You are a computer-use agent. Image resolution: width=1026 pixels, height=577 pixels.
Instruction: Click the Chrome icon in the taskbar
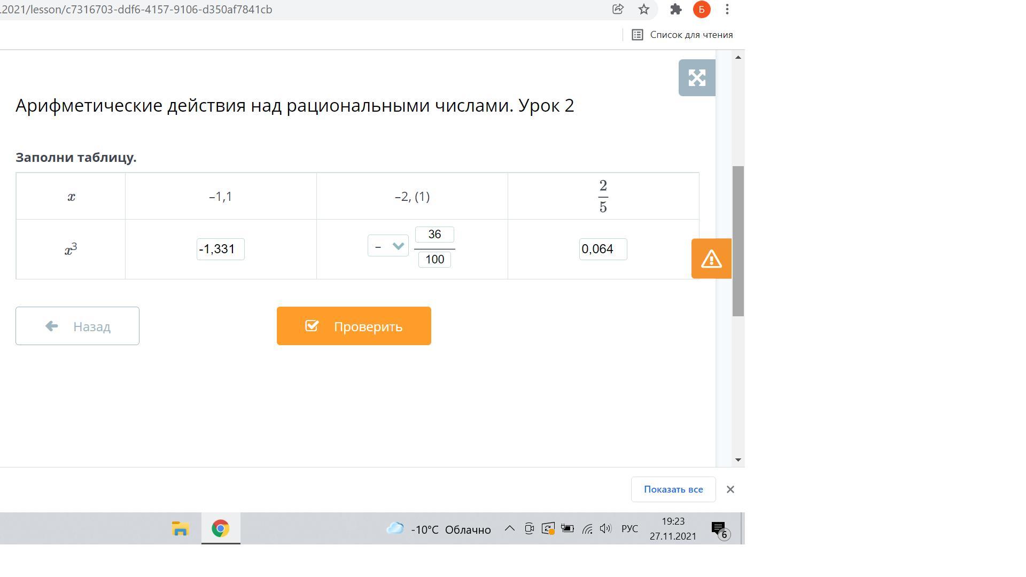(x=220, y=529)
